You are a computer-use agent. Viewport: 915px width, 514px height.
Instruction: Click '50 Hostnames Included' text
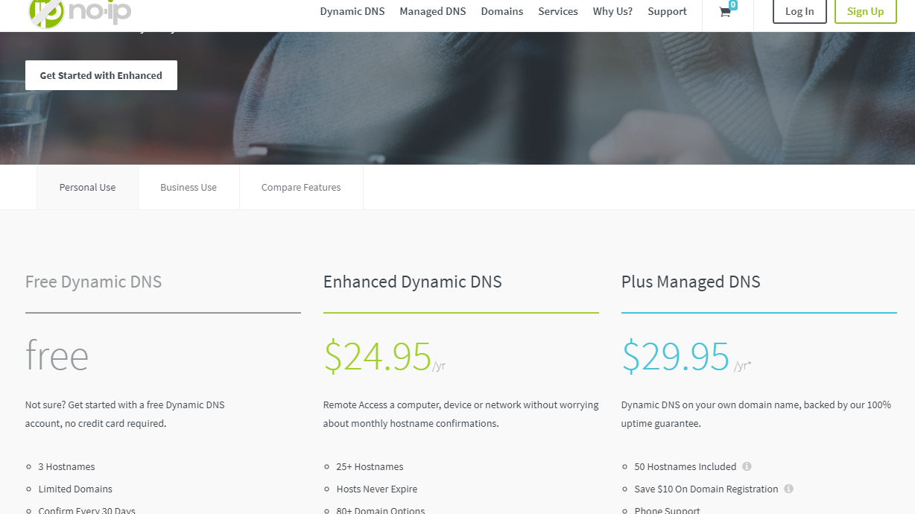(x=686, y=466)
